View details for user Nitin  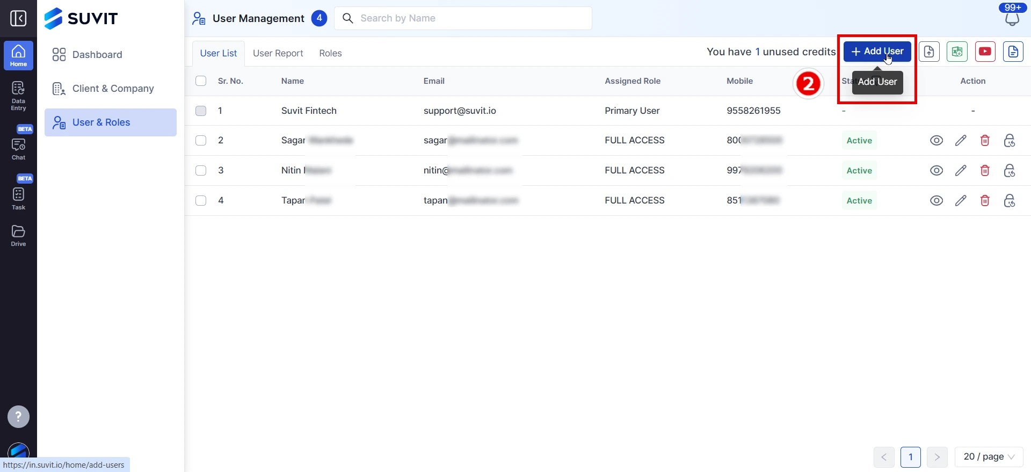coord(936,171)
